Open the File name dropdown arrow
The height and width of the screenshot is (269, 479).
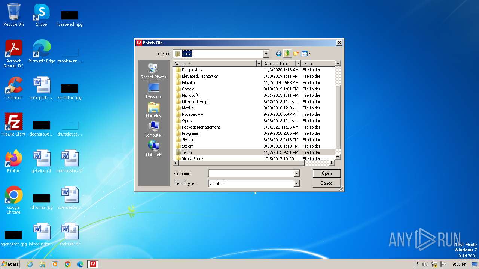pos(296,173)
